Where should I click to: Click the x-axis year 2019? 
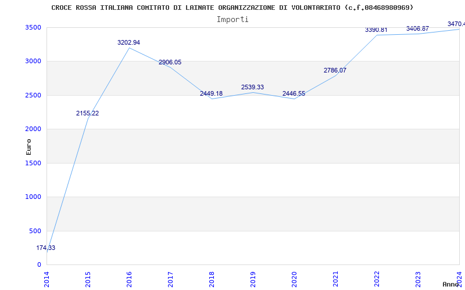point(253,279)
